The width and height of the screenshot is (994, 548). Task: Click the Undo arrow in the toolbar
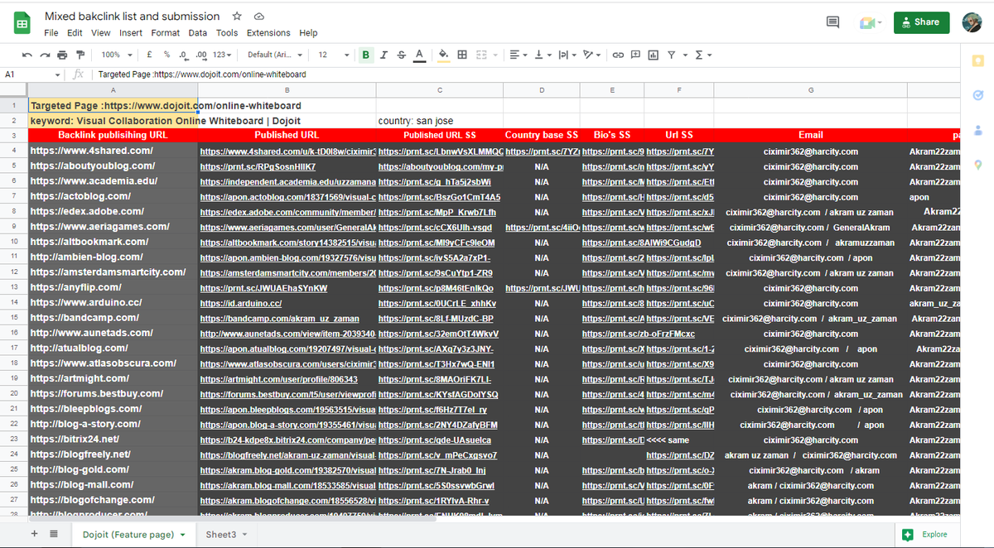point(28,55)
